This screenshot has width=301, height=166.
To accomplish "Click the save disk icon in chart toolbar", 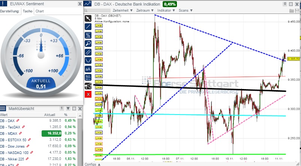I will click(297, 11).
